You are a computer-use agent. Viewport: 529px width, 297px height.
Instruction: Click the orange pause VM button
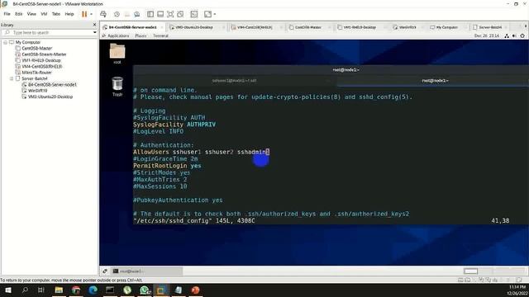click(x=84, y=14)
